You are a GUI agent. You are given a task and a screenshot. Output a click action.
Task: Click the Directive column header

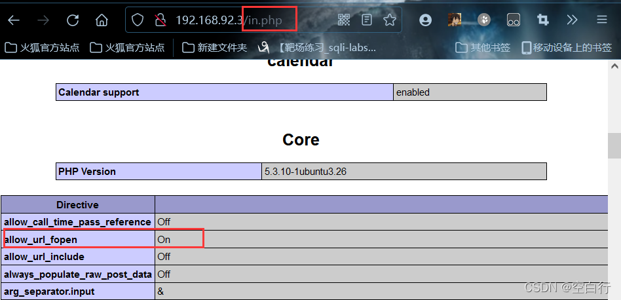point(77,204)
